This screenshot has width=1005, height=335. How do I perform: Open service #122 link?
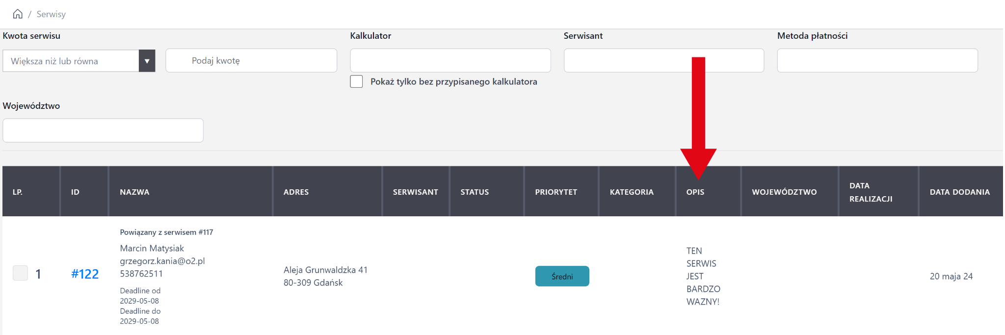[x=85, y=274]
